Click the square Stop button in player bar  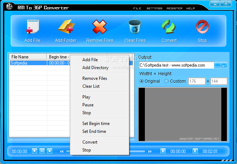[49, 151]
